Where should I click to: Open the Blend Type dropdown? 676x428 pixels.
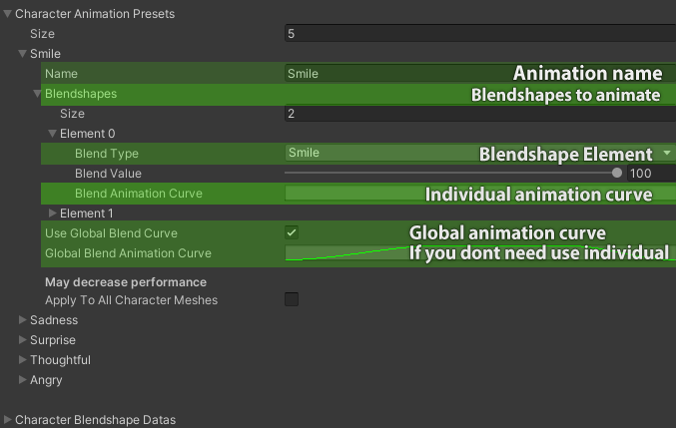[479, 154]
